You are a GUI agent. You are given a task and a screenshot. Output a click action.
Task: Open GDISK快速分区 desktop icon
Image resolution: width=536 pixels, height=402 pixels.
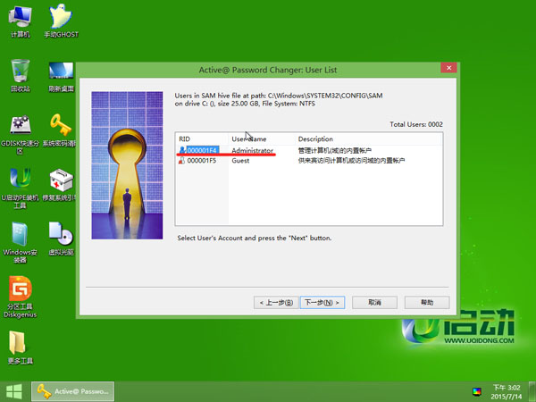[21, 134]
